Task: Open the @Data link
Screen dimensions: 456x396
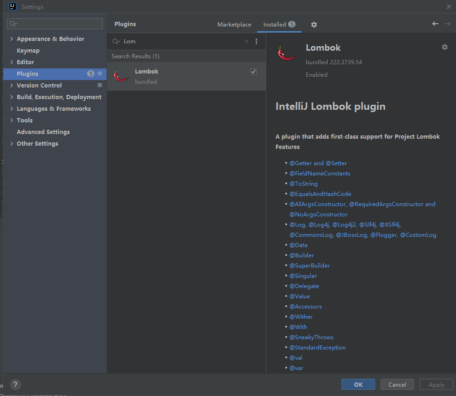Action: (298, 245)
